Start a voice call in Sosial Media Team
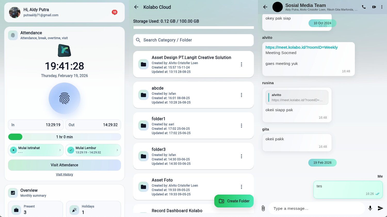This screenshot has height=217, width=387. pyautogui.click(x=364, y=7)
